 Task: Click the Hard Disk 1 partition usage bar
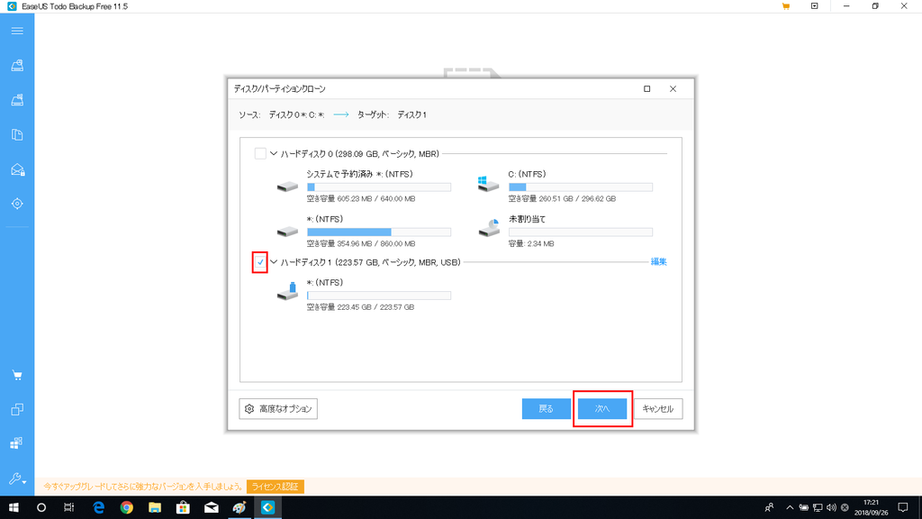[379, 296]
